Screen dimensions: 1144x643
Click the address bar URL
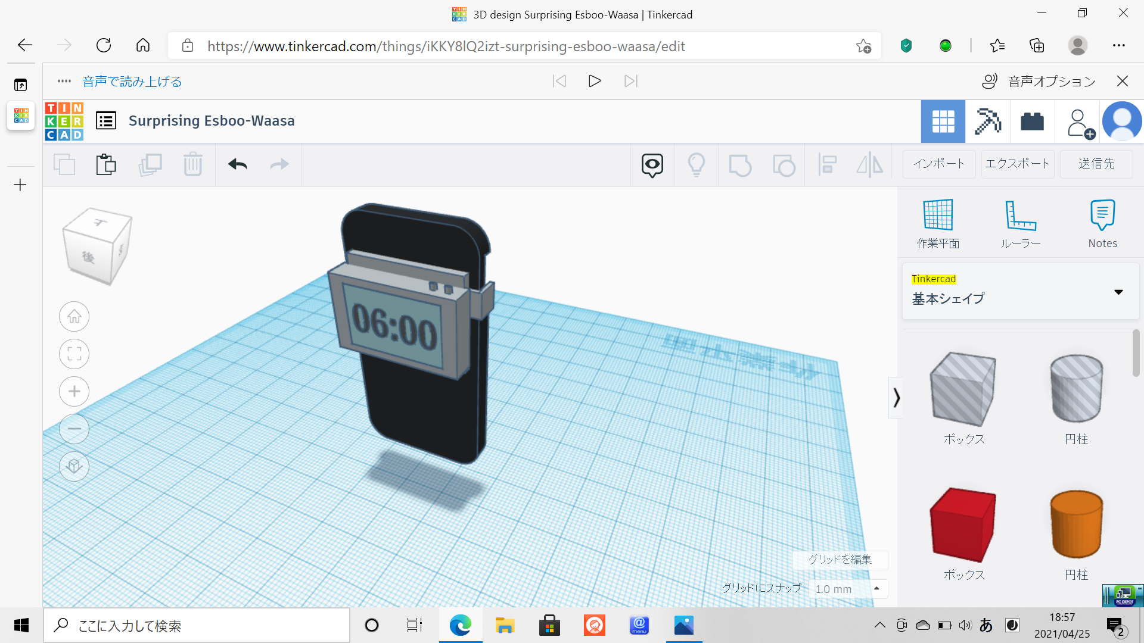tap(446, 46)
